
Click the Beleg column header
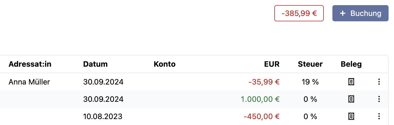(x=351, y=64)
